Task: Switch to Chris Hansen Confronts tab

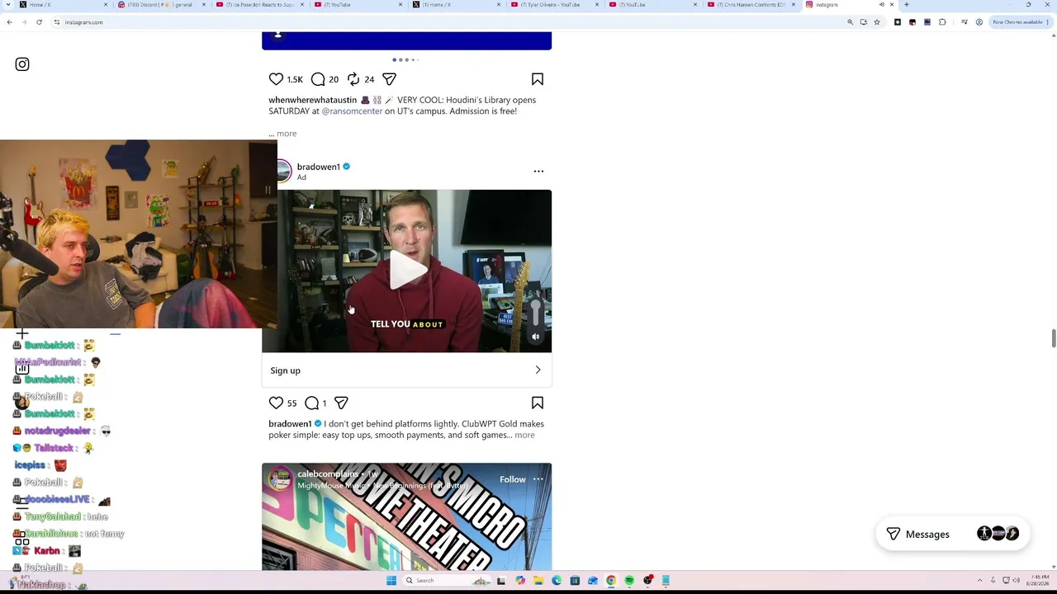Action: [x=750, y=5]
